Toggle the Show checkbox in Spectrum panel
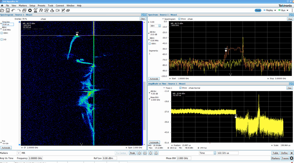The width and height of the screenshot is (294, 163). (180, 19)
